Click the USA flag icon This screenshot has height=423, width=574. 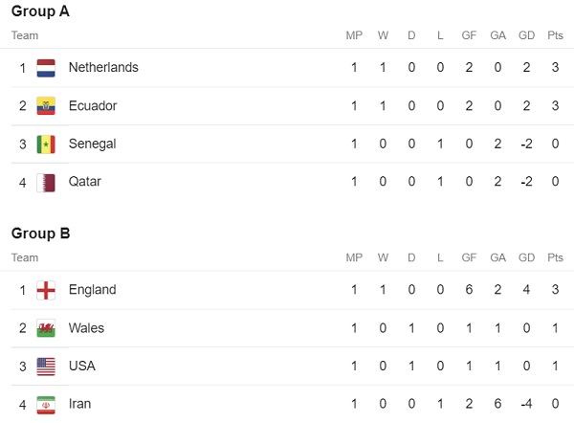[46, 367]
